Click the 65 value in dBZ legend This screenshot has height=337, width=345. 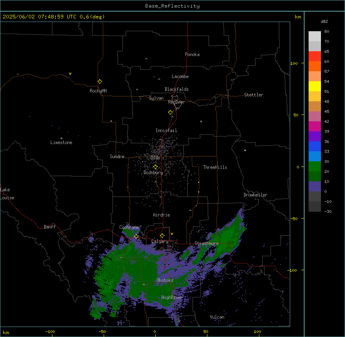point(327,52)
